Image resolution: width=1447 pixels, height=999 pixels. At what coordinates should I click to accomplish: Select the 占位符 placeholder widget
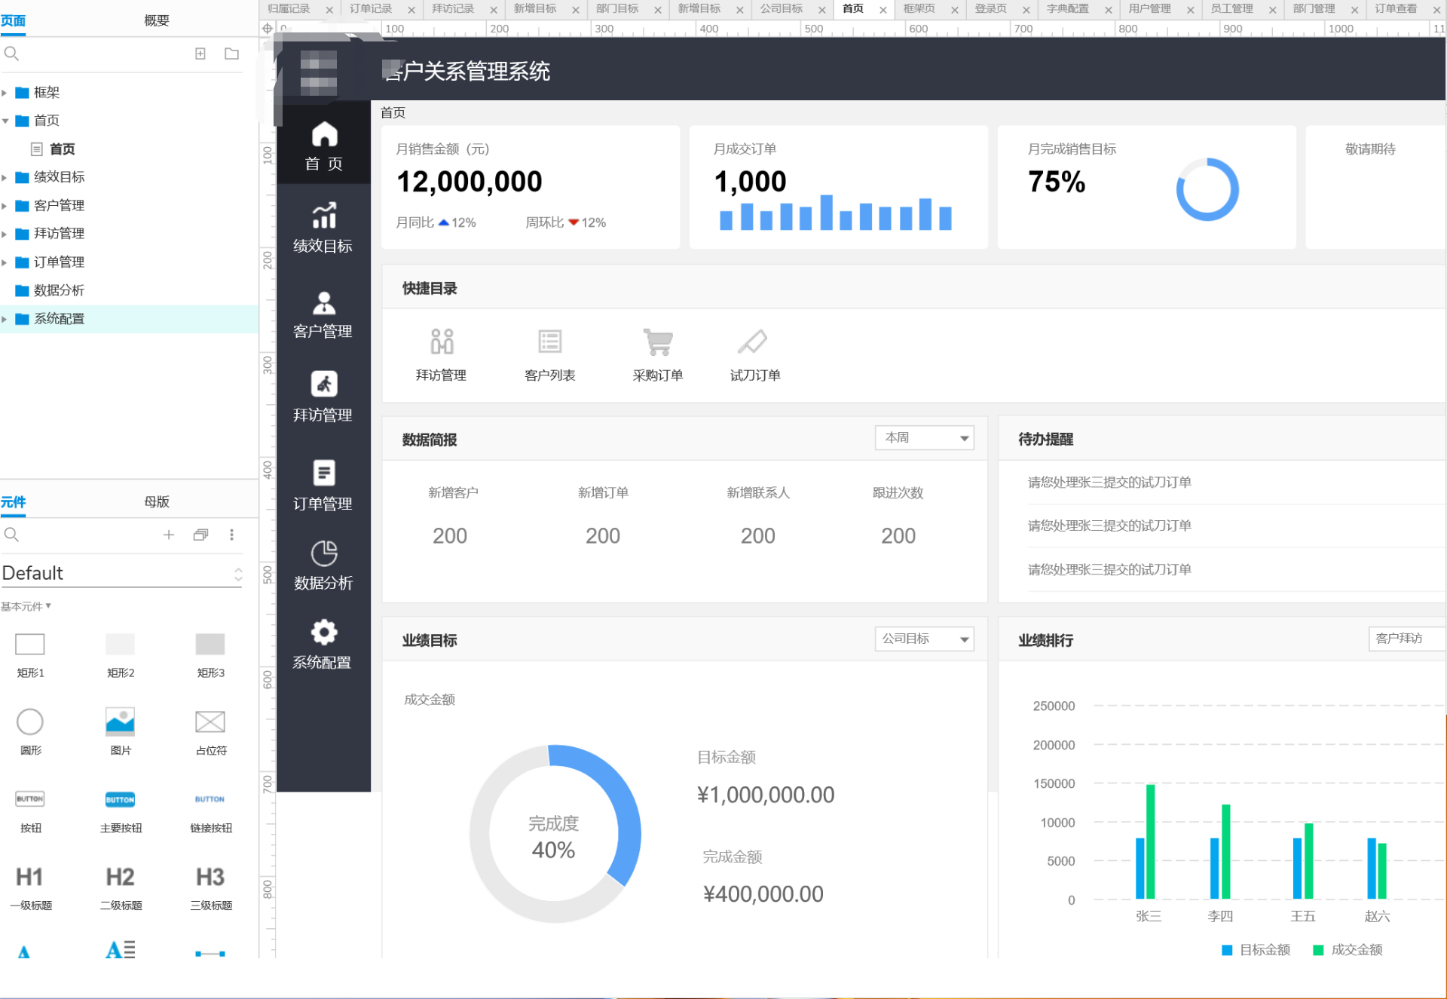coord(210,722)
